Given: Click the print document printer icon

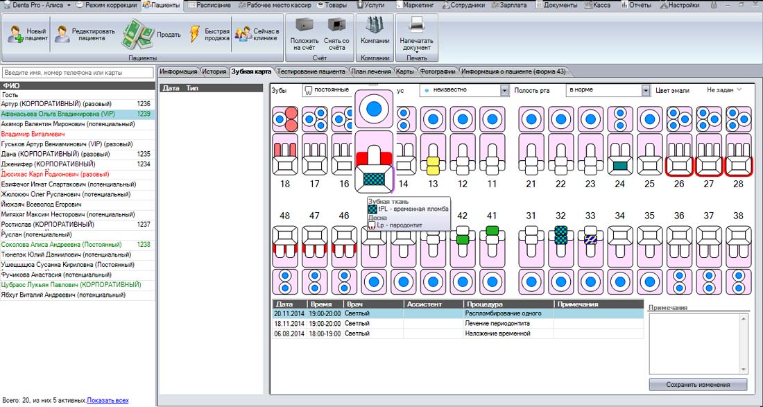Looking at the screenshot, I should click(417, 25).
